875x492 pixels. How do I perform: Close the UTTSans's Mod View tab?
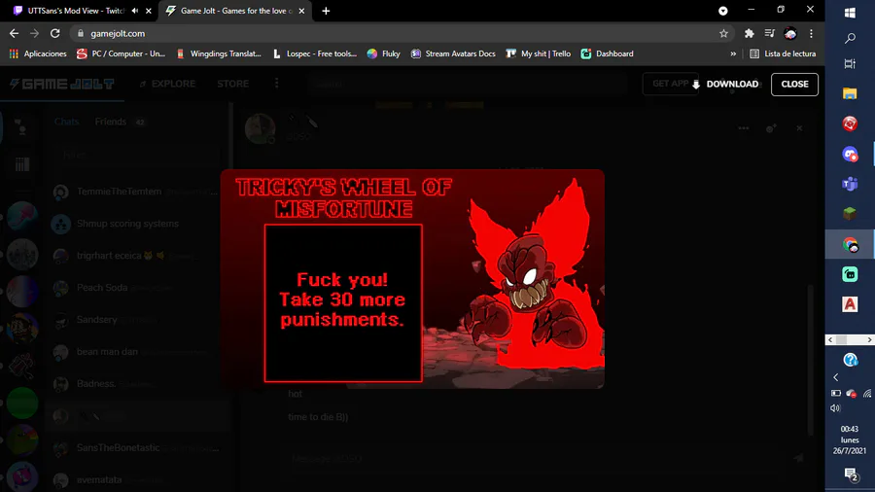pyautogui.click(x=149, y=11)
